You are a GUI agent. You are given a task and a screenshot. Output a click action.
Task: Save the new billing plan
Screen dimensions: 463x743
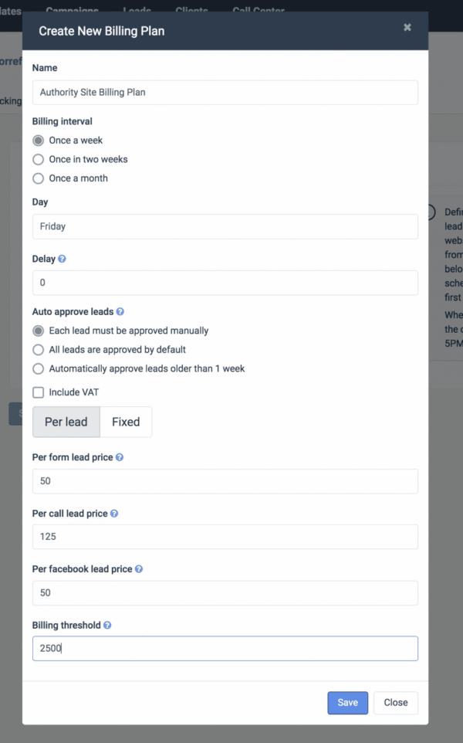coord(347,703)
